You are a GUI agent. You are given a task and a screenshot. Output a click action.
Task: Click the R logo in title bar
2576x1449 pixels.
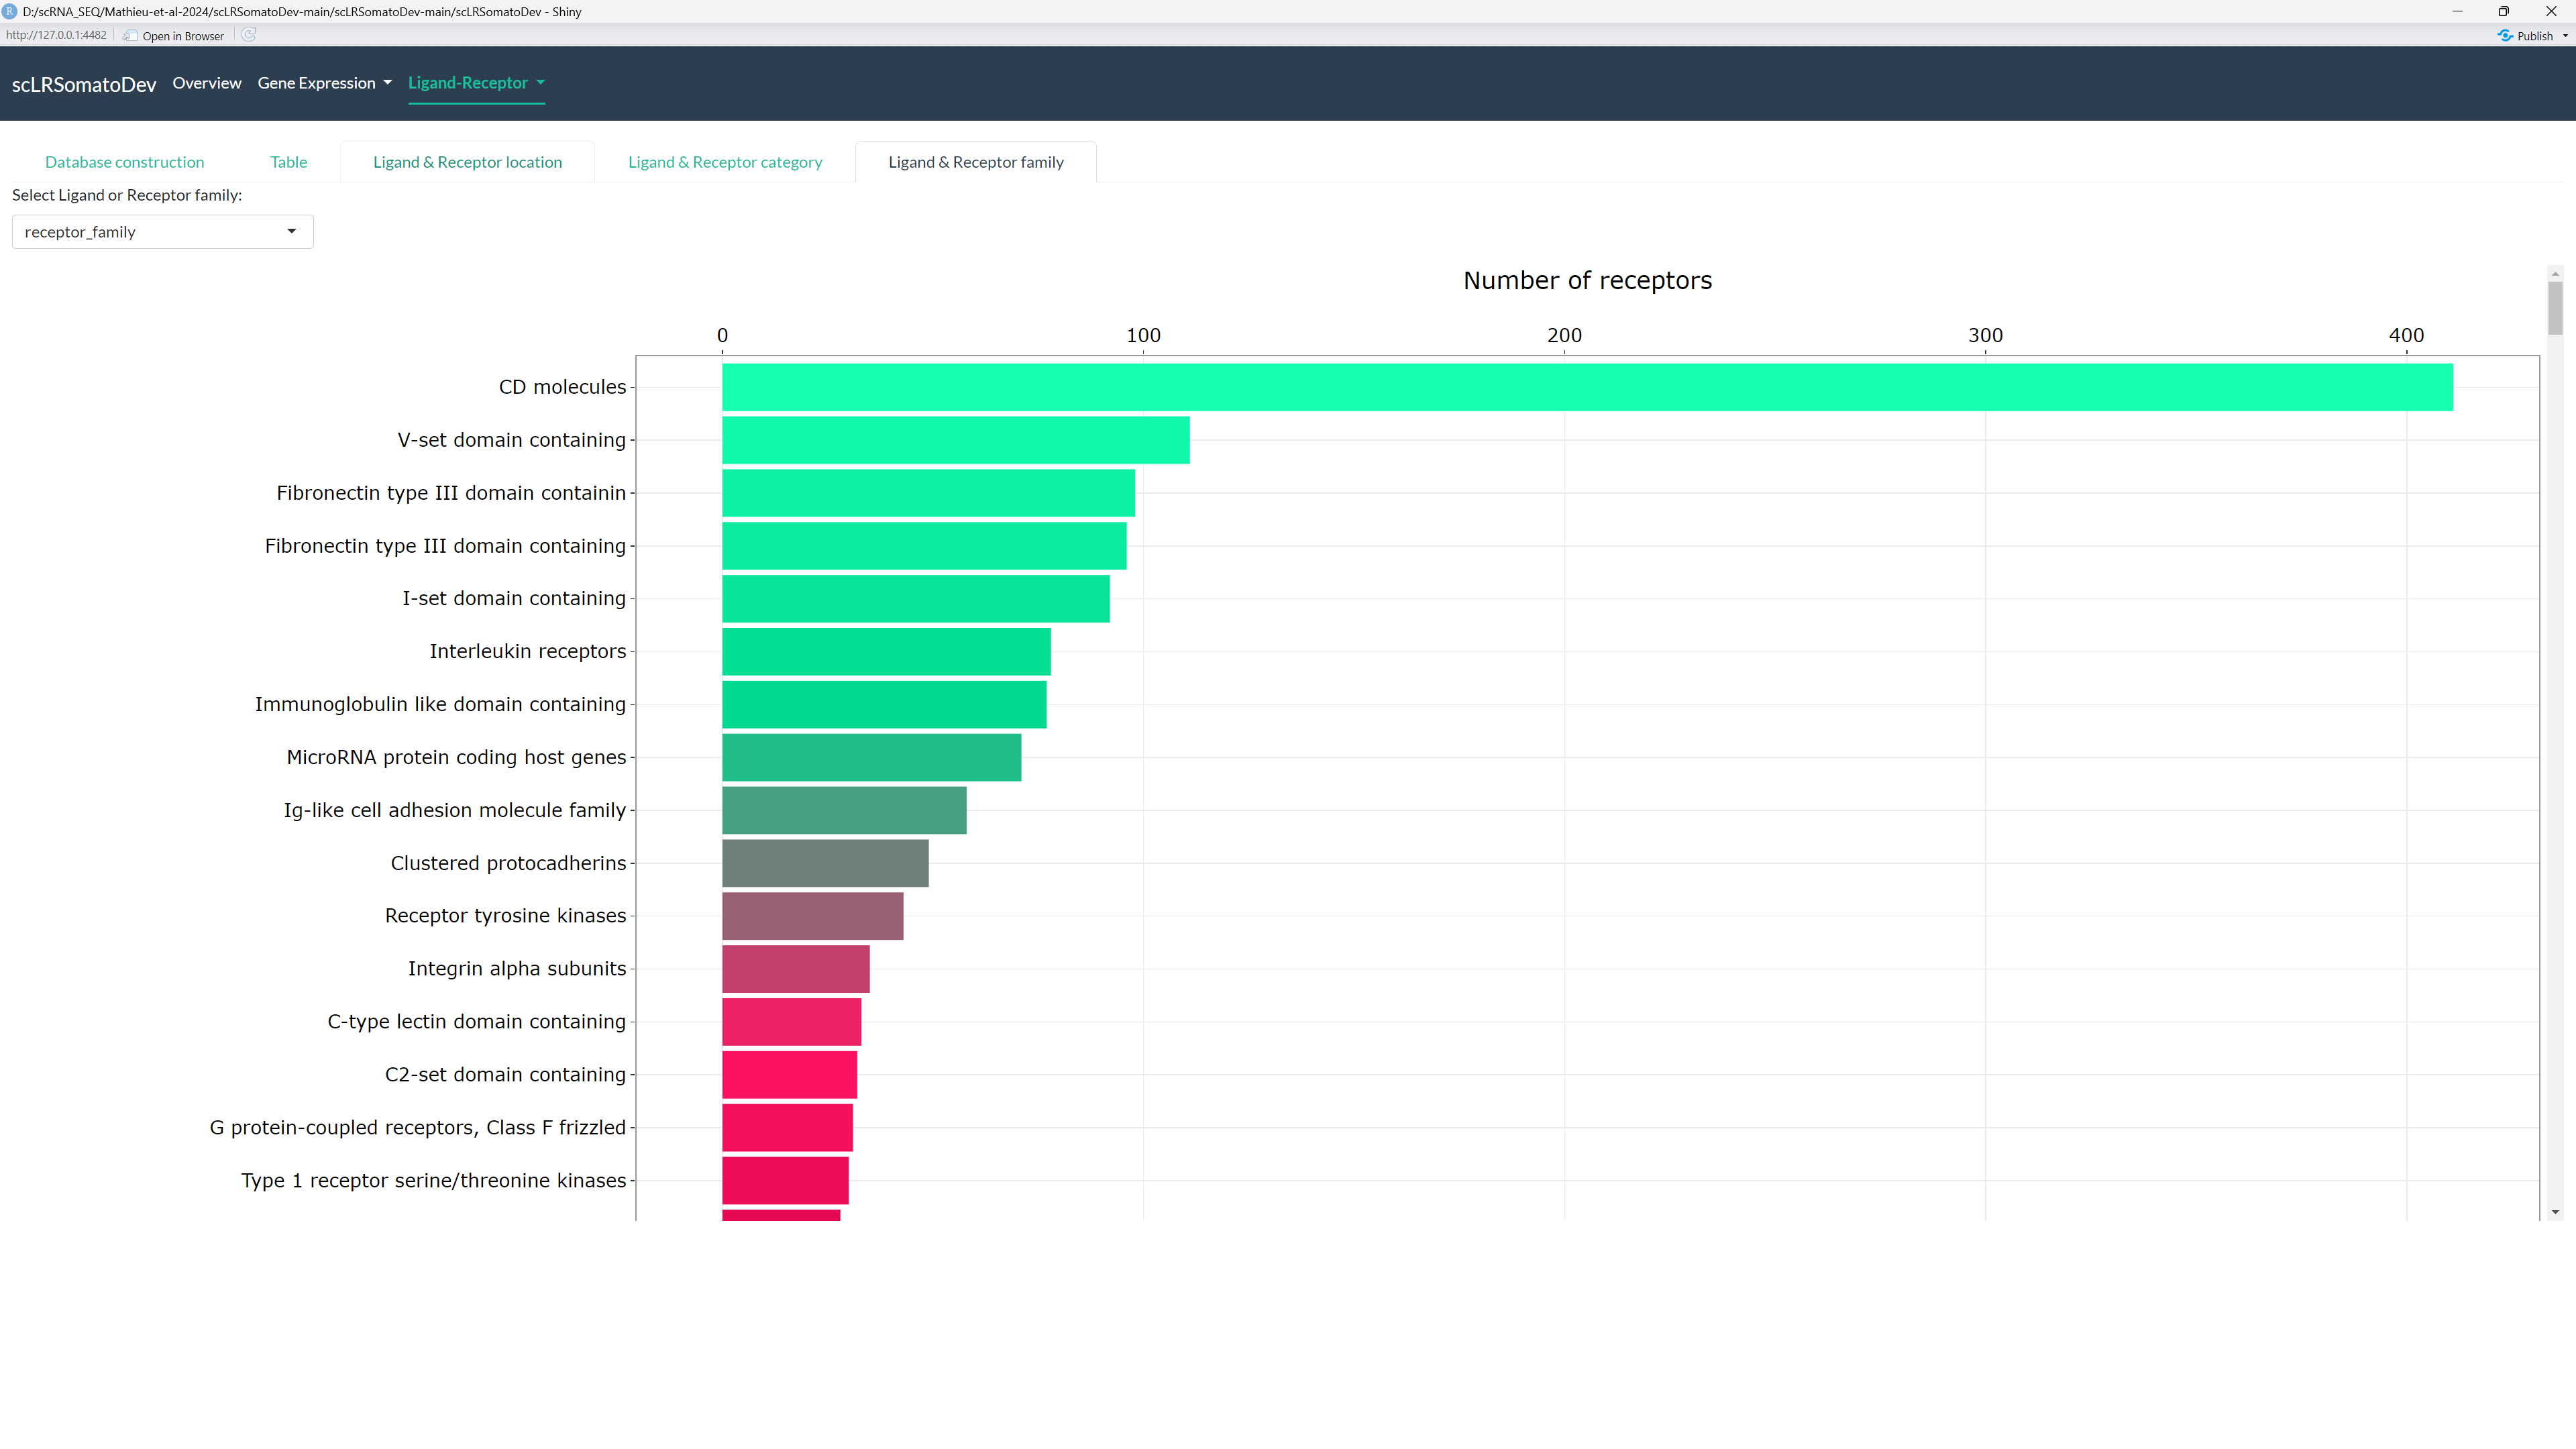point(10,11)
